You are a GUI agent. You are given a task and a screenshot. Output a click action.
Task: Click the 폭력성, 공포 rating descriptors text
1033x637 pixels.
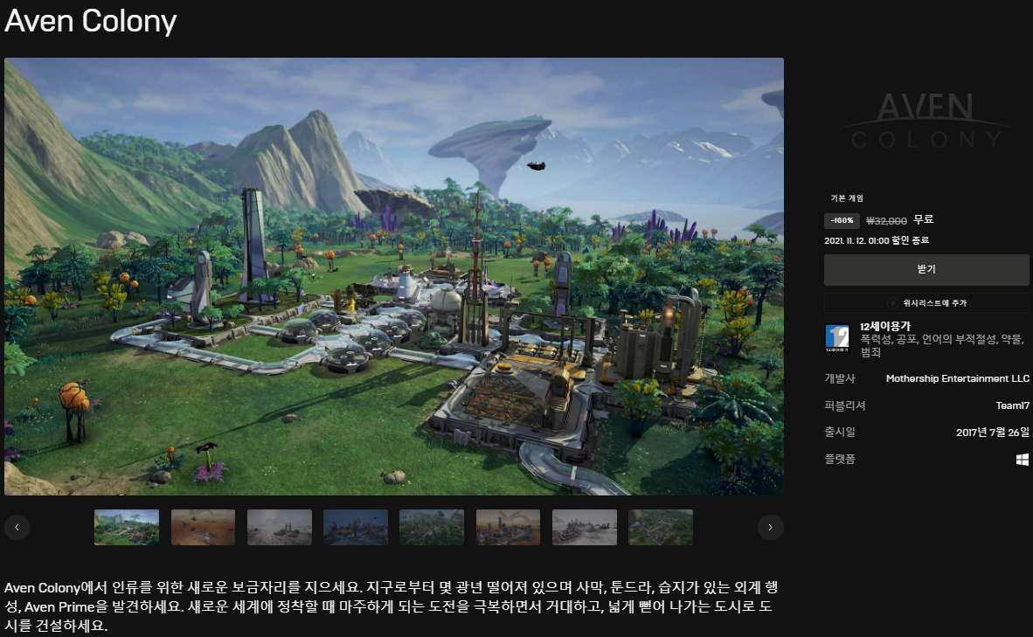(942, 346)
